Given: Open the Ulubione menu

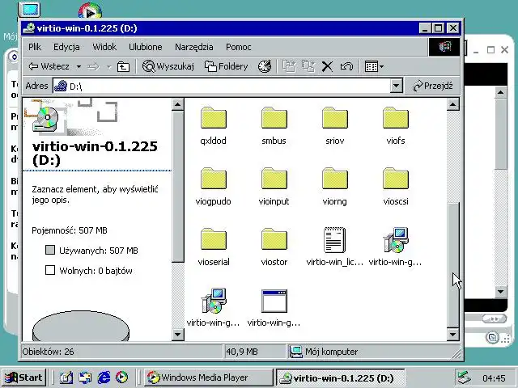Looking at the screenshot, I should tap(146, 47).
